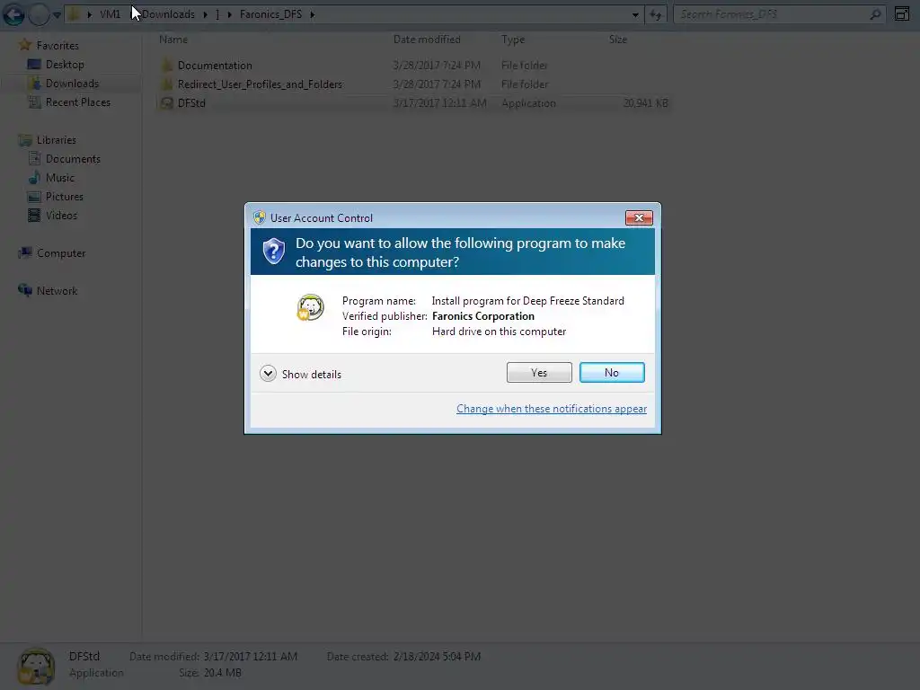The image size is (920, 690).
Task: Click the Redirect_User_Profiles_and_Folders name
Action: [260, 84]
